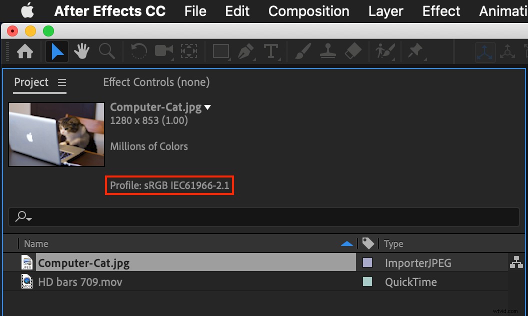Toggle the Rectangle shape tool
This screenshot has width=528, height=316.
point(220,51)
